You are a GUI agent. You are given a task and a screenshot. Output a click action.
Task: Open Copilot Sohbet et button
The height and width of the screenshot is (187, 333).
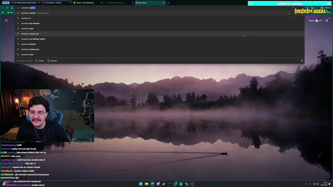click(326, 8)
